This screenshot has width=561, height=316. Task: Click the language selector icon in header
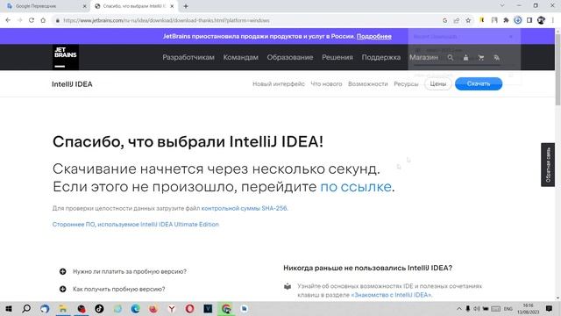[496, 58]
